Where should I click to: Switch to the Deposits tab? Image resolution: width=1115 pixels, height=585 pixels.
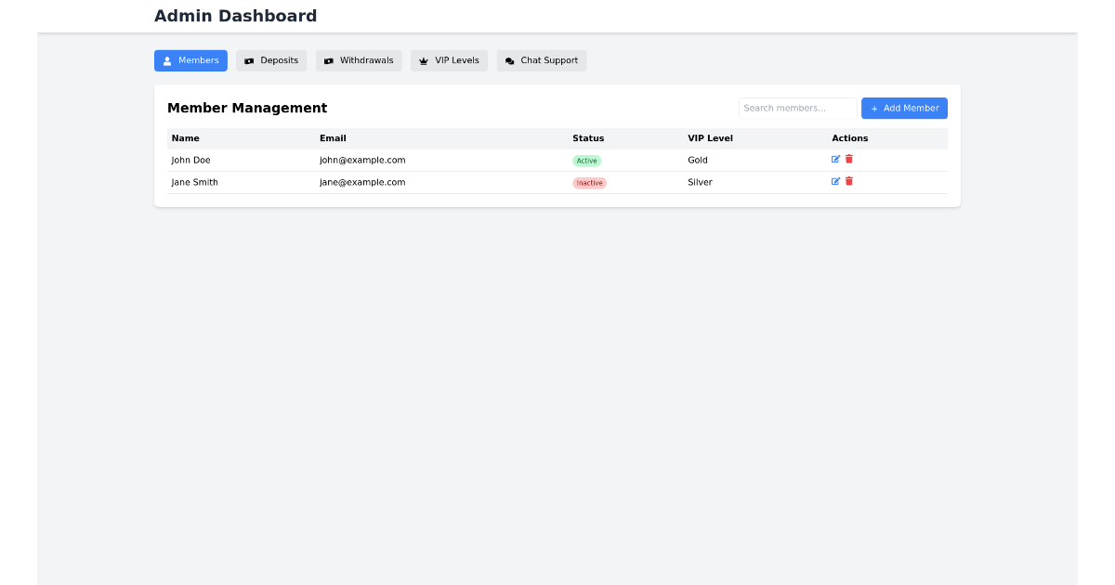coord(271,60)
